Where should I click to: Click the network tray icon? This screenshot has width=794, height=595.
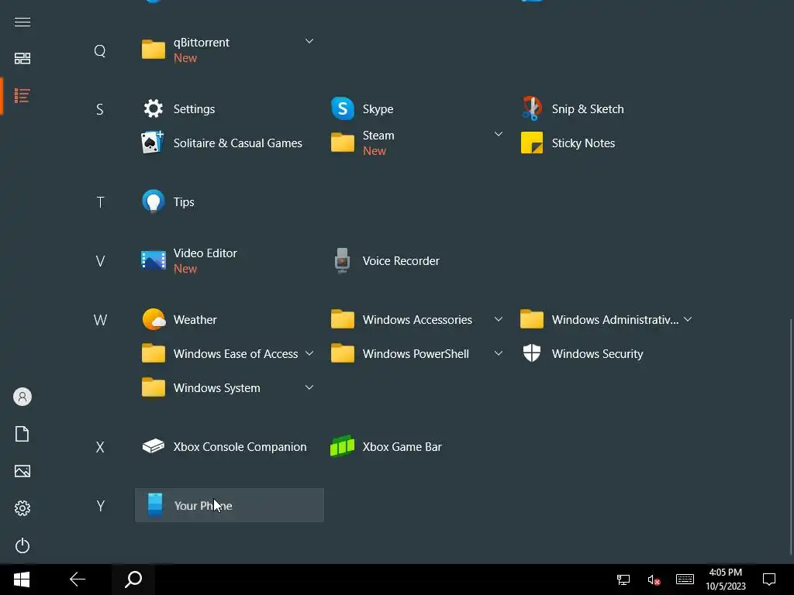[623, 580]
